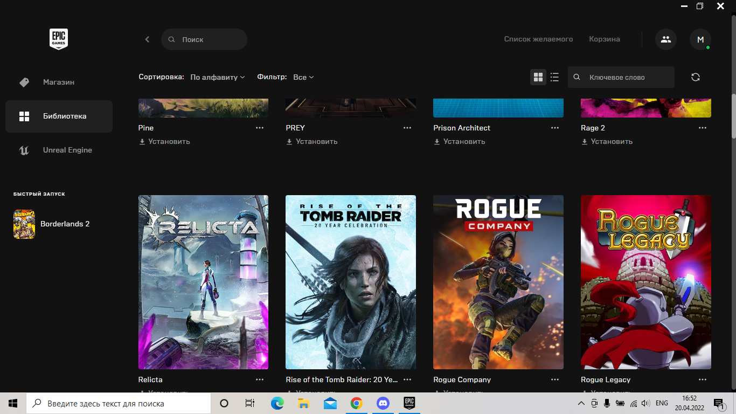Open the Windows notification center
736x414 pixels.
(x=719, y=403)
